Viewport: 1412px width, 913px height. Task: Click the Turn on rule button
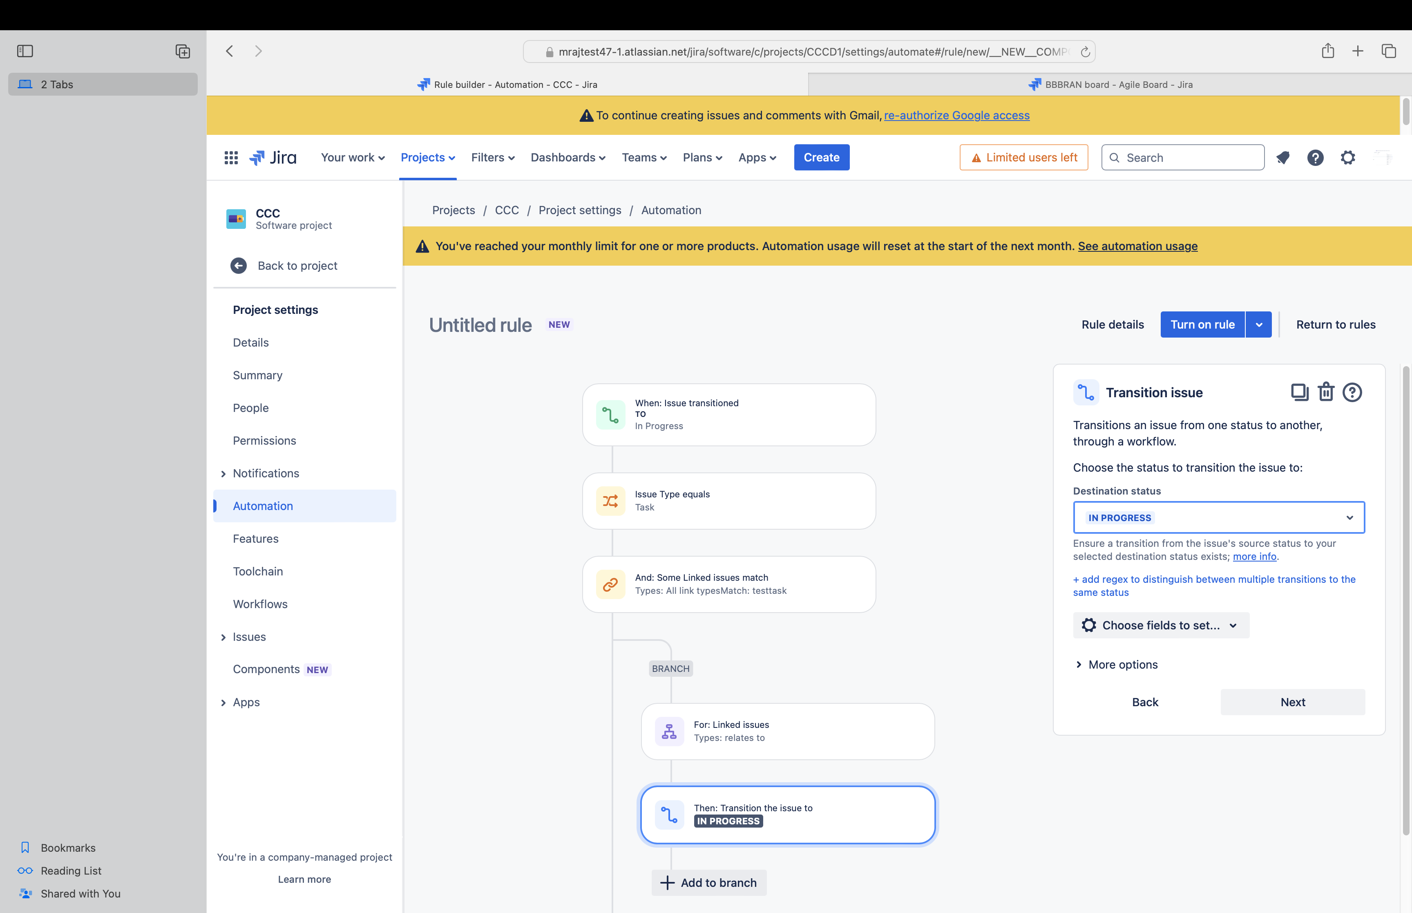1202,325
